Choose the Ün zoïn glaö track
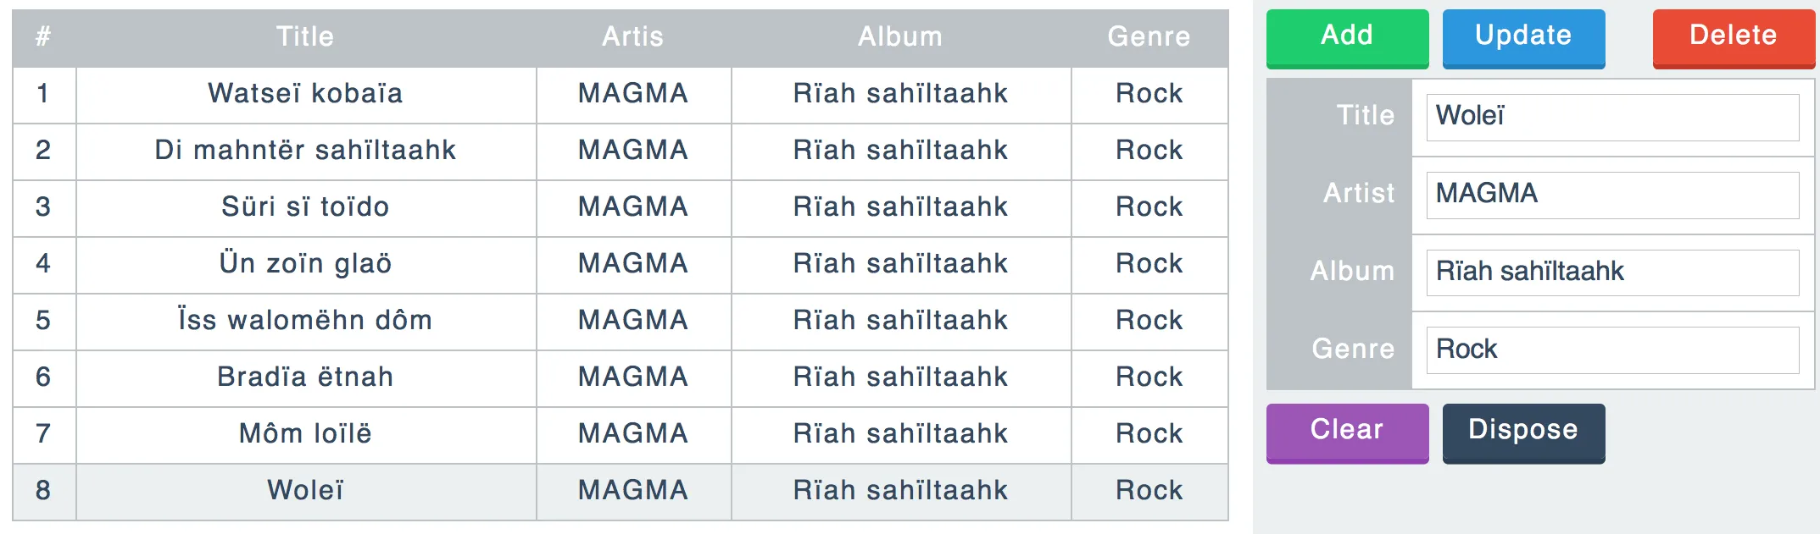Screen dimensions: 1820x534 click(x=305, y=264)
